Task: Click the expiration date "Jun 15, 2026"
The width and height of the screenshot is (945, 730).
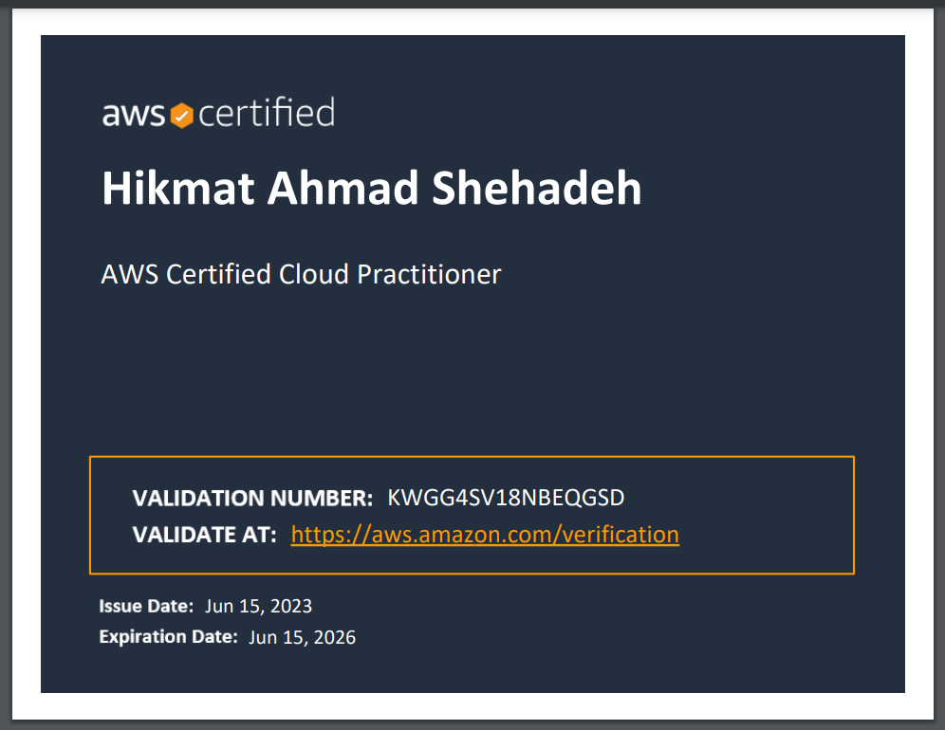Action: click(x=302, y=637)
